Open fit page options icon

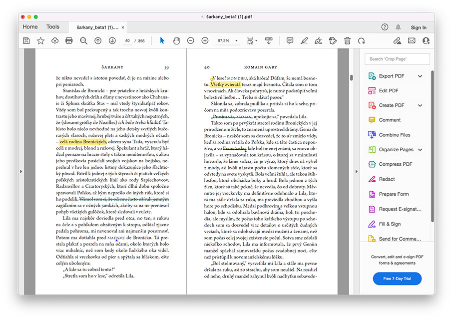click(252, 41)
